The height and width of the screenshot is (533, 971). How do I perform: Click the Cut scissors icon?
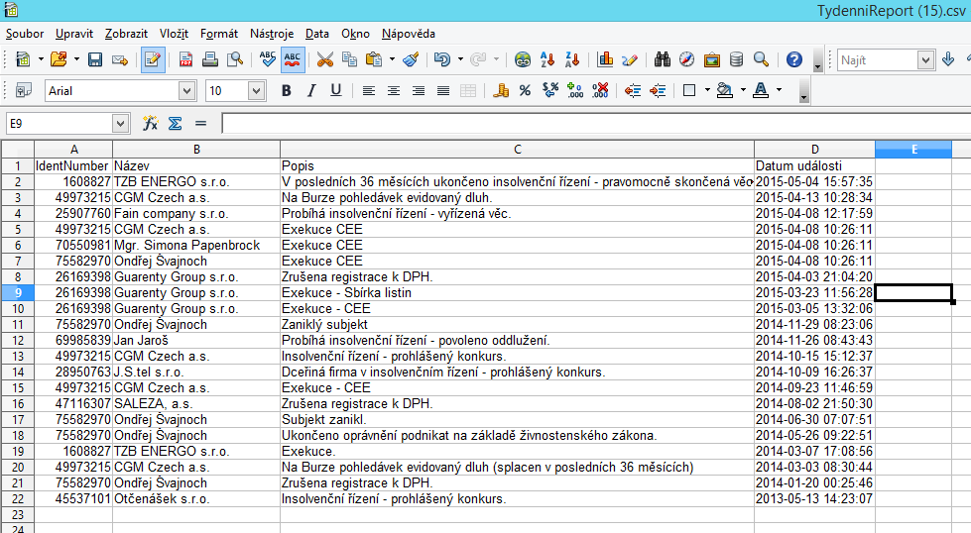click(x=324, y=60)
